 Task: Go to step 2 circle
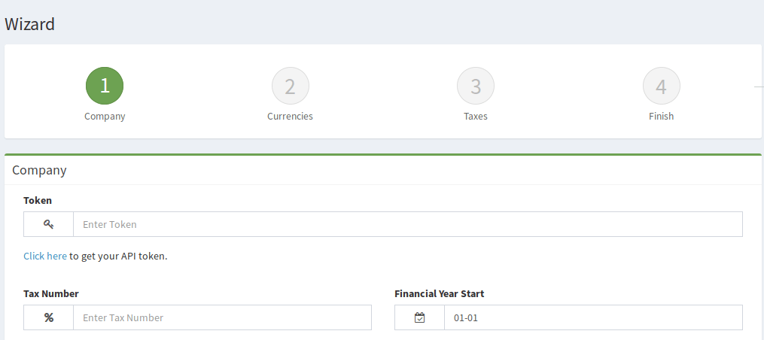(x=290, y=86)
